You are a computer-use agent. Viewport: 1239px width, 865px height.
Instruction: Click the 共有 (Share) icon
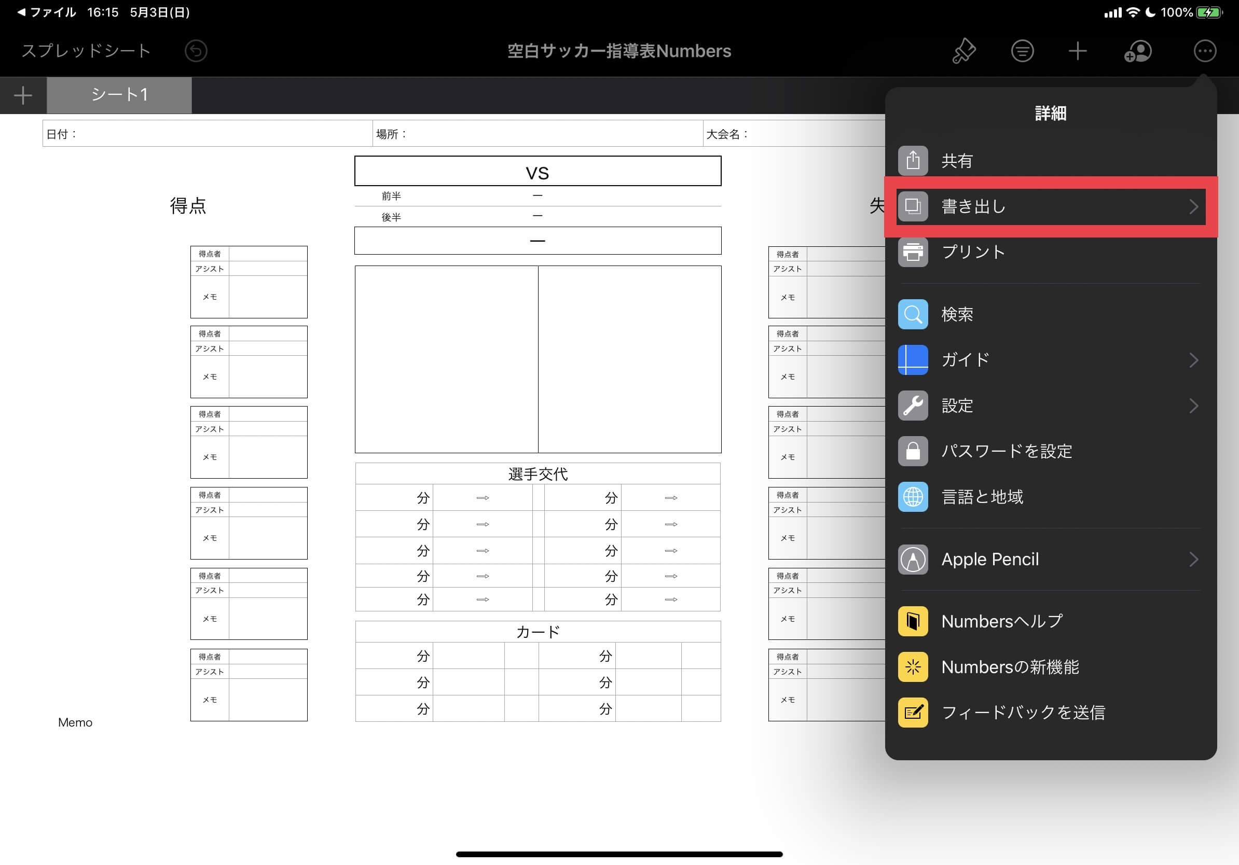(912, 159)
